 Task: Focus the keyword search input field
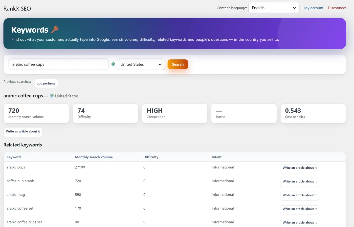(x=58, y=64)
